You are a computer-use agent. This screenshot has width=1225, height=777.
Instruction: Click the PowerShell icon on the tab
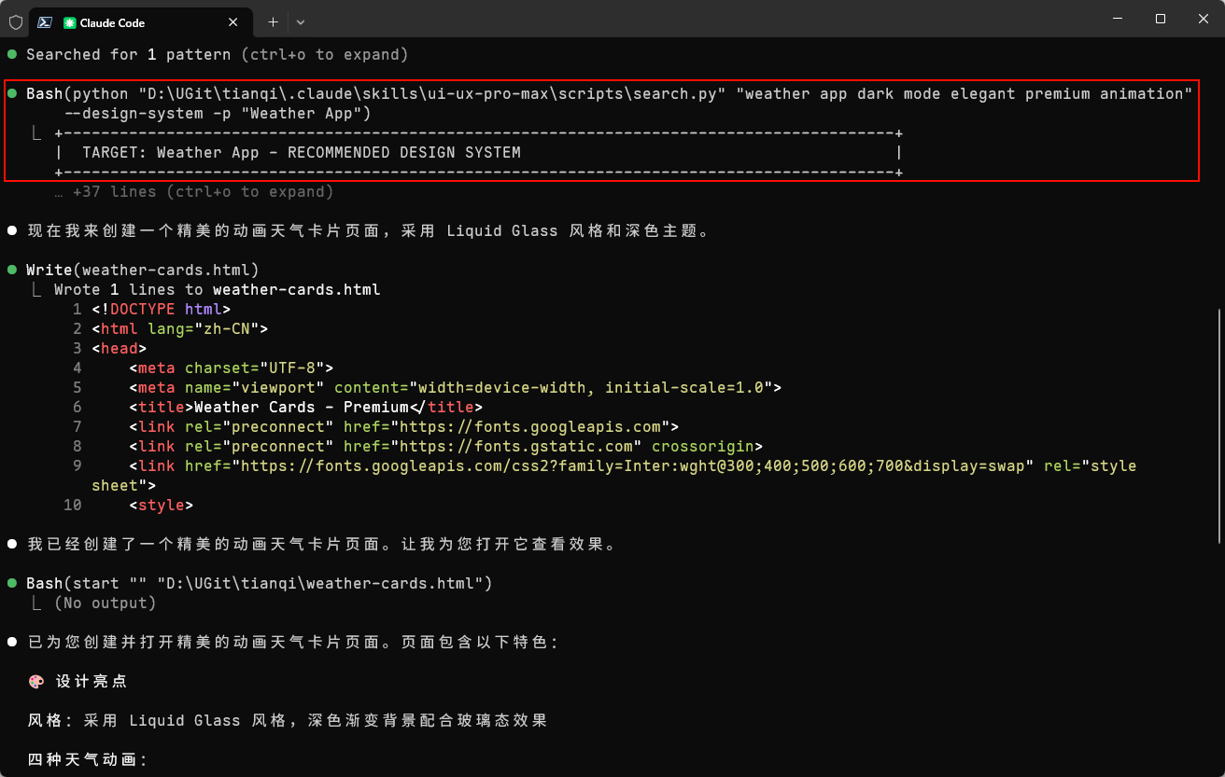point(44,21)
